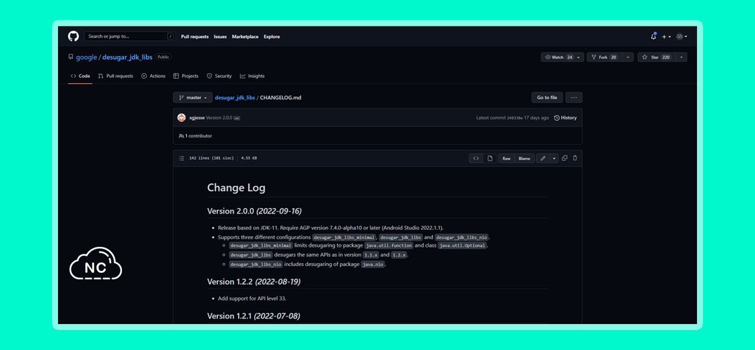Delete this file with the trash icon
The height and width of the screenshot is (350, 755).
[x=575, y=158]
